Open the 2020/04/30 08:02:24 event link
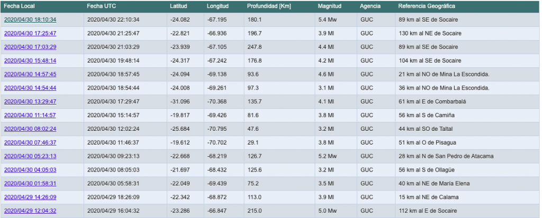 point(30,129)
